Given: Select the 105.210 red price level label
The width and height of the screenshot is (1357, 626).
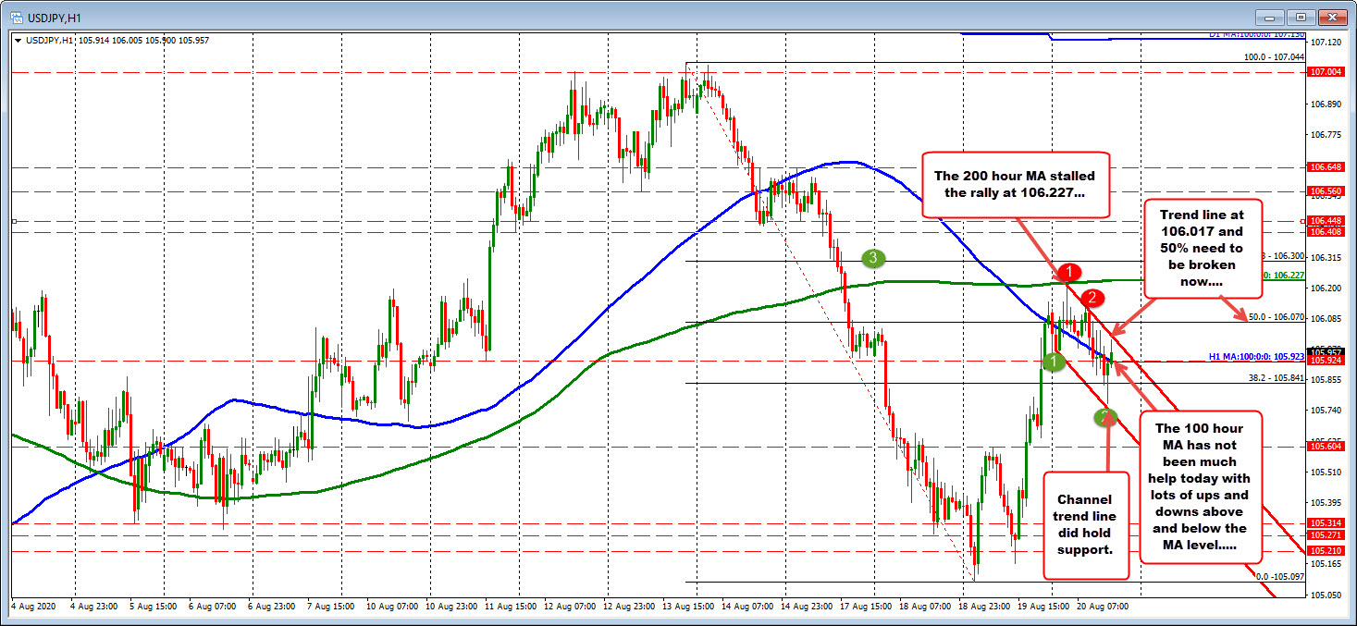Looking at the screenshot, I should point(1326,552).
